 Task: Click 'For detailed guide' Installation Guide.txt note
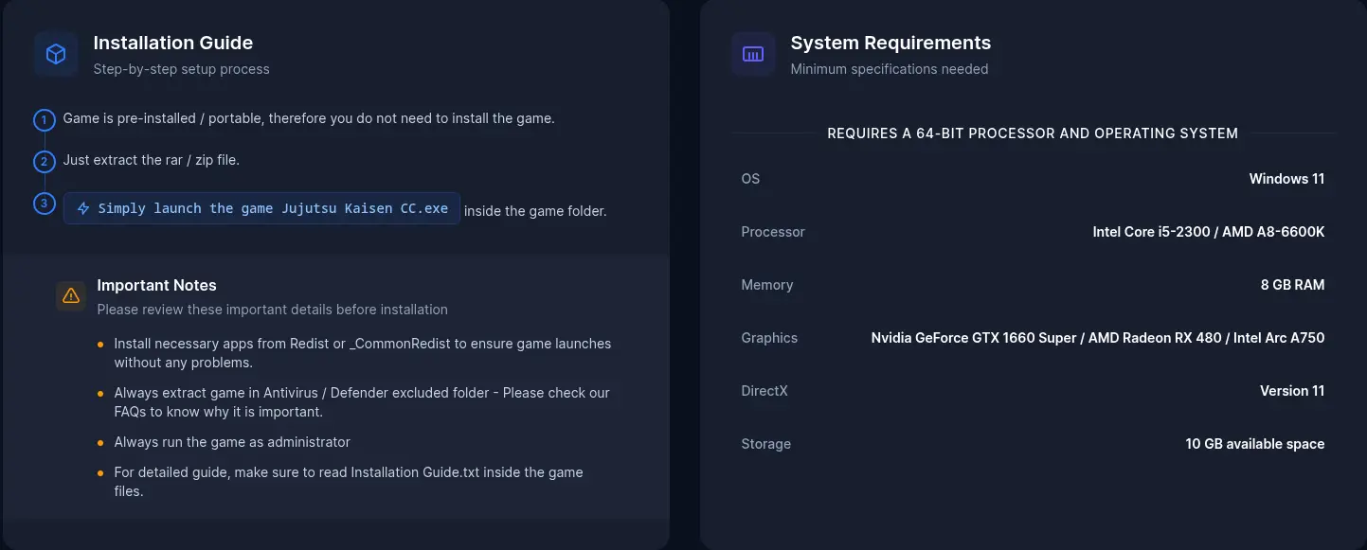[349, 482]
